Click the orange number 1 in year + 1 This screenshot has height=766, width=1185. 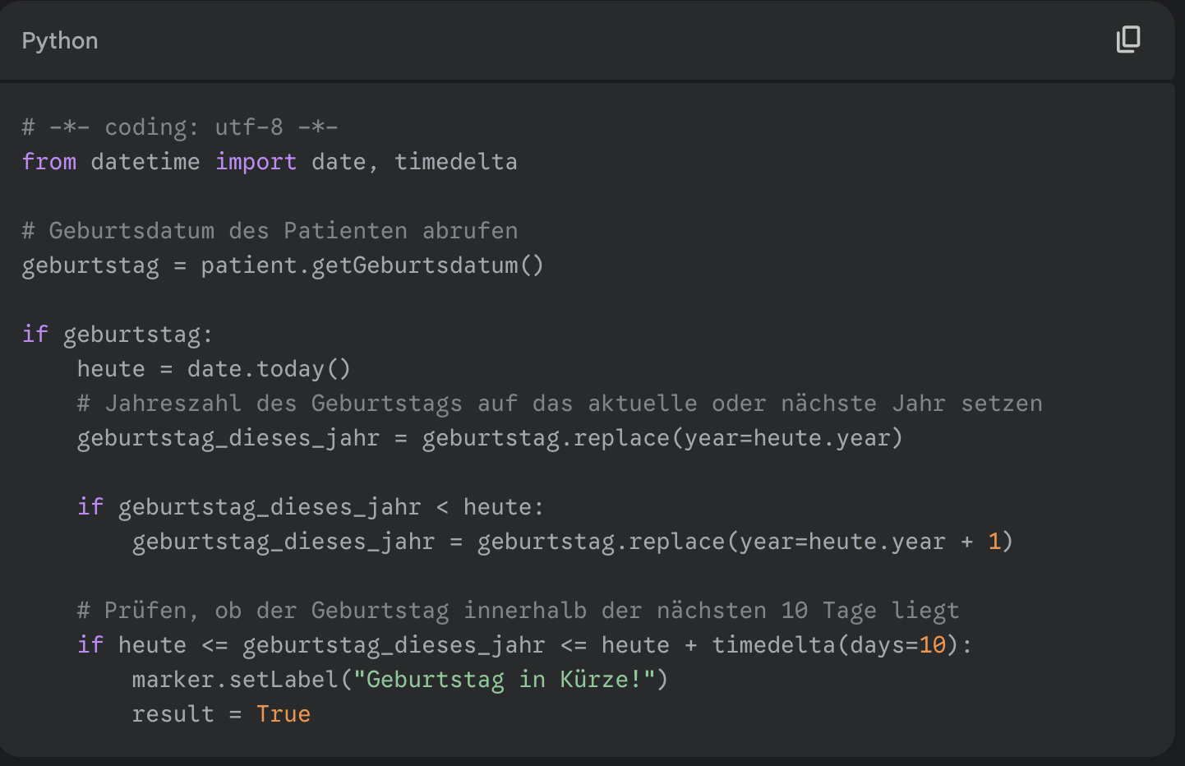click(994, 542)
